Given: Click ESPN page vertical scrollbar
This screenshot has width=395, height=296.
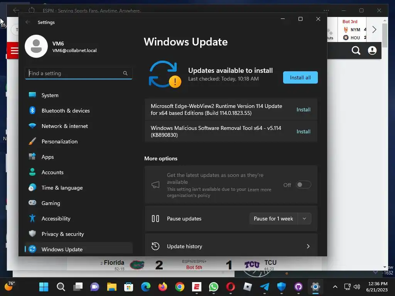Looking at the screenshot, I should [385, 35].
